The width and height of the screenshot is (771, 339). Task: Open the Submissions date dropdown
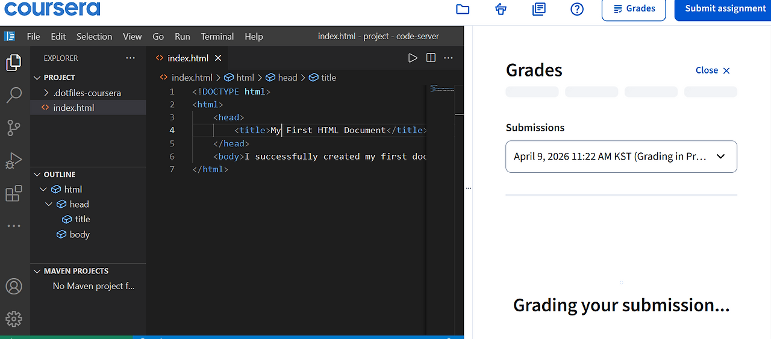[x=621, y=157]
